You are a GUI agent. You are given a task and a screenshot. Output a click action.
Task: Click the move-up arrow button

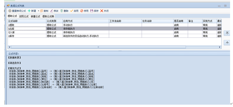227,43
